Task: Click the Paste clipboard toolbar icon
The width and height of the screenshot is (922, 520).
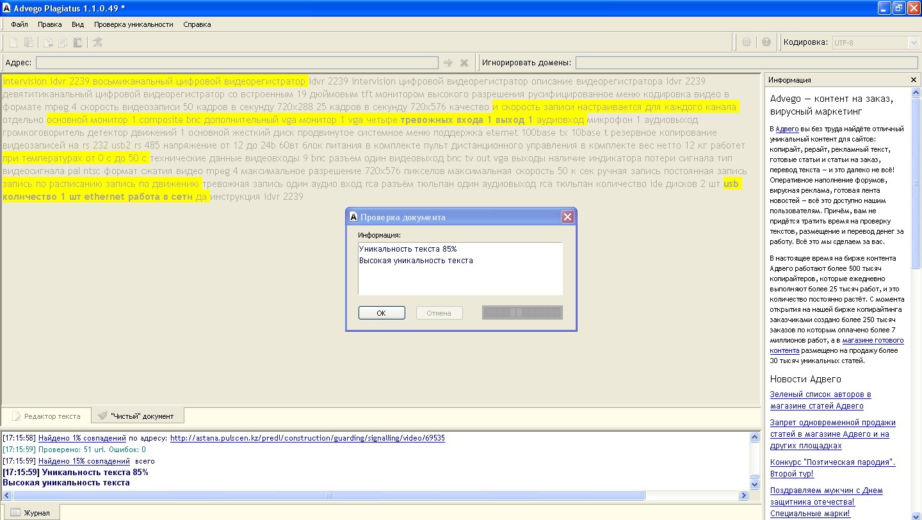Action: click(77, 42)
